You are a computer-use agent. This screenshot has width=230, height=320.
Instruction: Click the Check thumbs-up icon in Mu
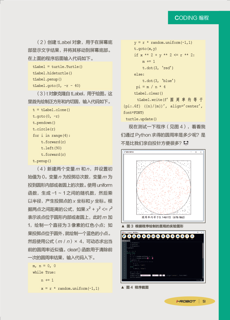pos(178,236)
